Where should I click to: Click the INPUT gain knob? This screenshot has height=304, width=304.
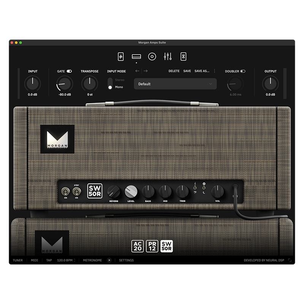coord(33,83)
